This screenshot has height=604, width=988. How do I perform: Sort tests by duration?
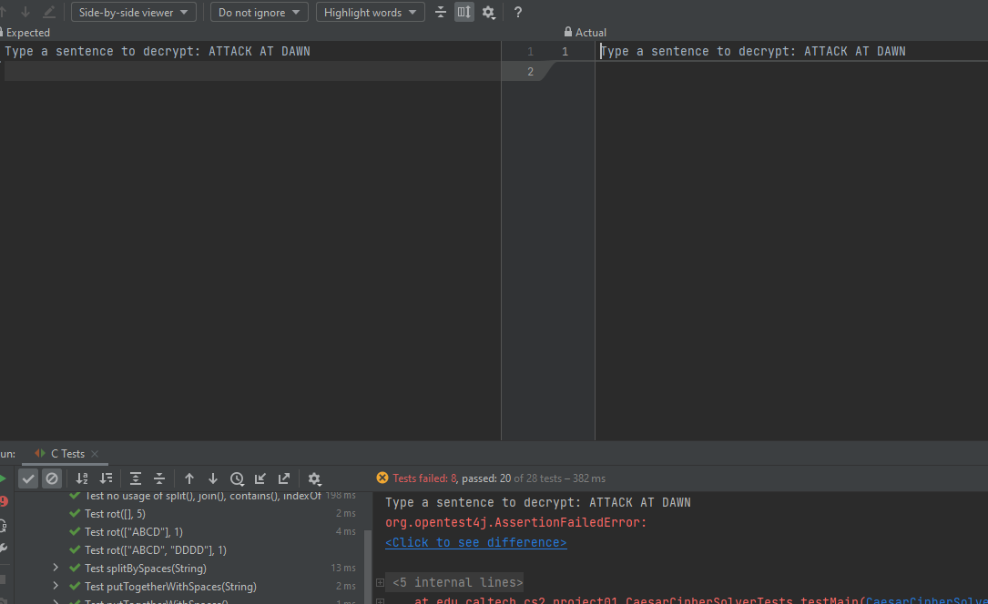tap(106, 478)
